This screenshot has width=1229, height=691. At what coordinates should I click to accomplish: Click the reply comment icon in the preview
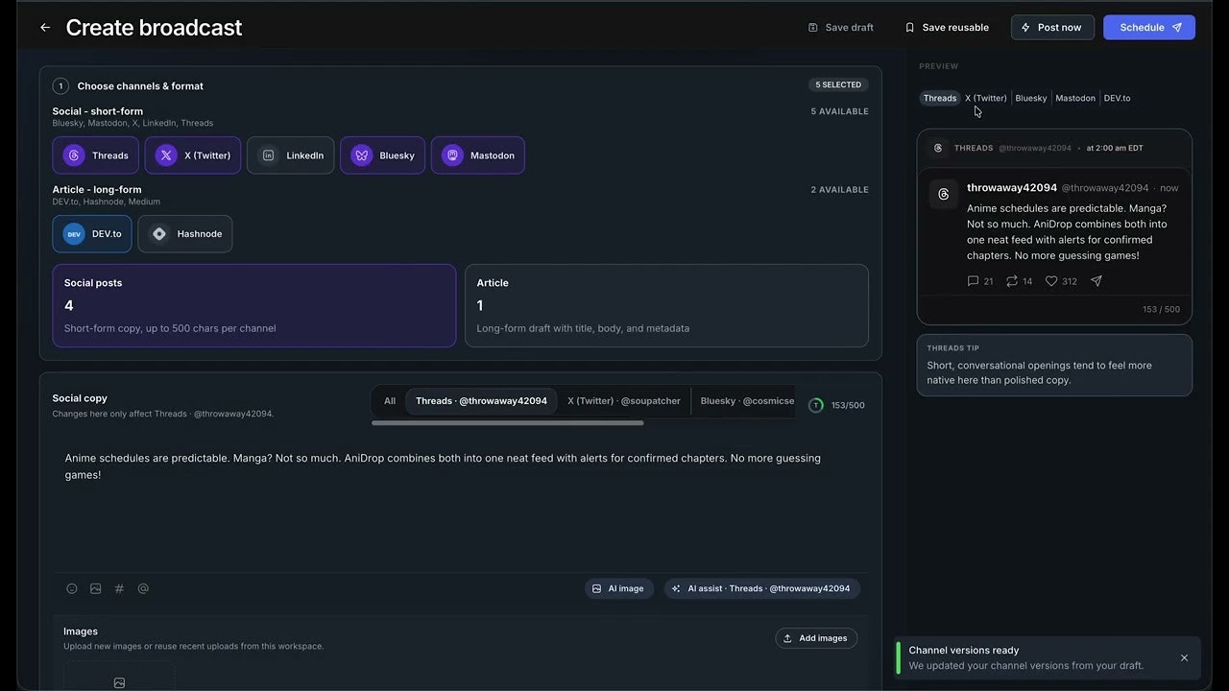click(974, 281)
